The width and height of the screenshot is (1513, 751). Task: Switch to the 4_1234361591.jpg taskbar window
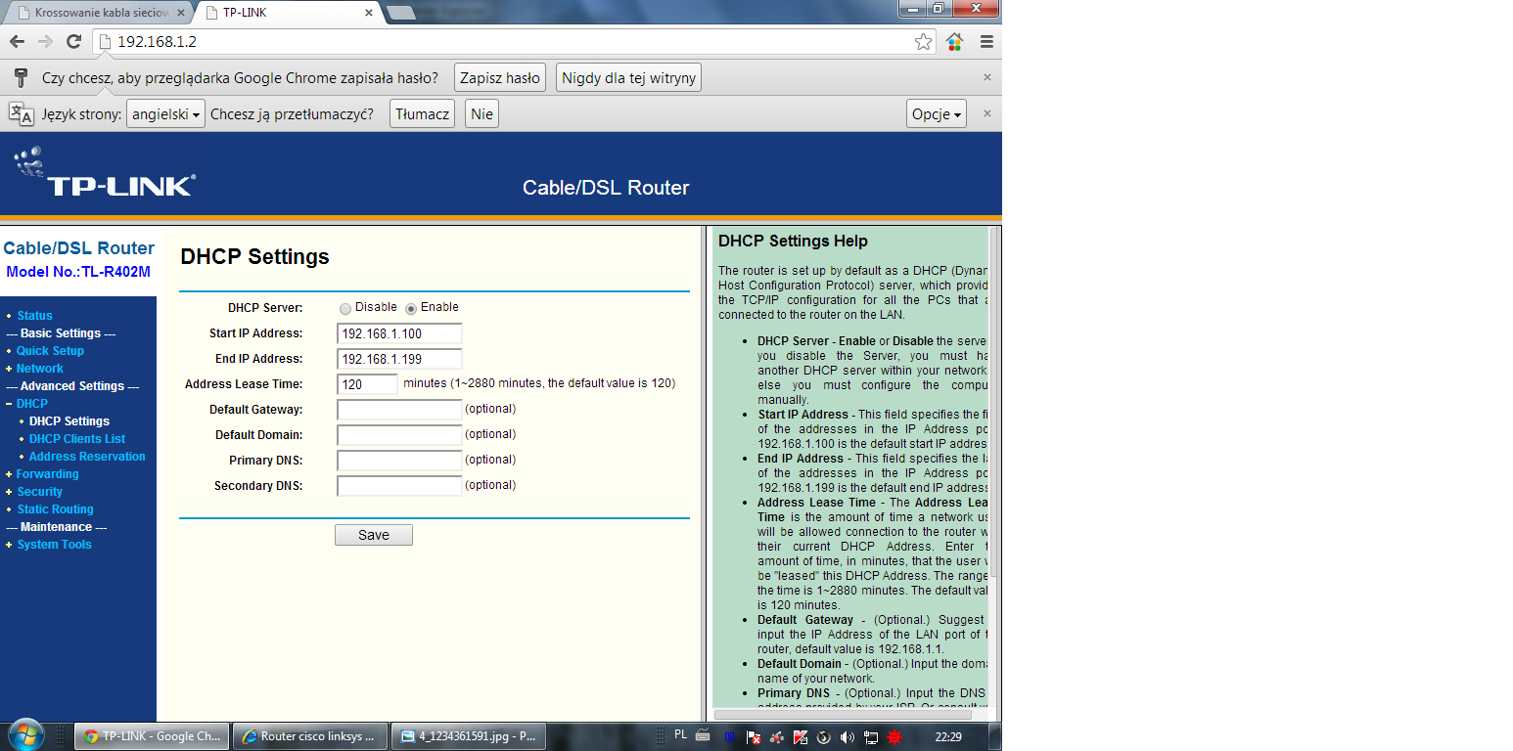(x=469, y=736)
